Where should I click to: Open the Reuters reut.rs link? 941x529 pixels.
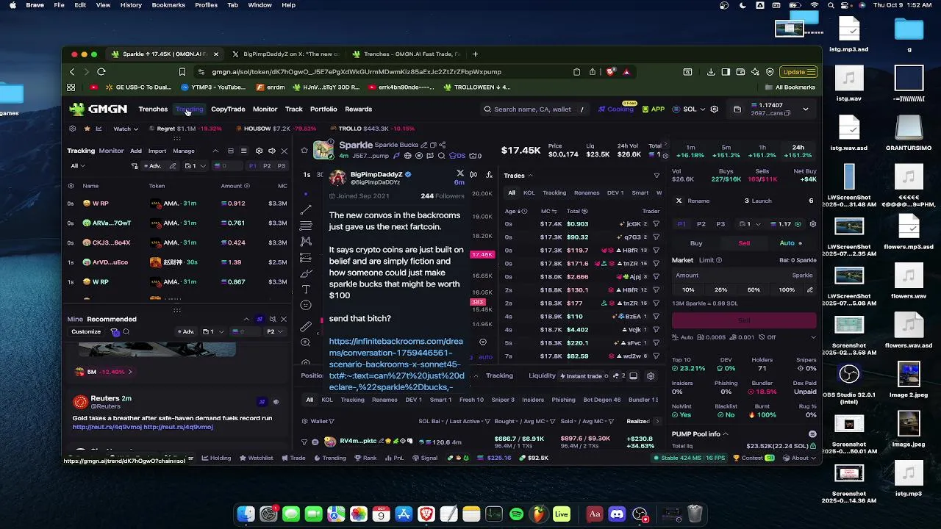point(107,427)
